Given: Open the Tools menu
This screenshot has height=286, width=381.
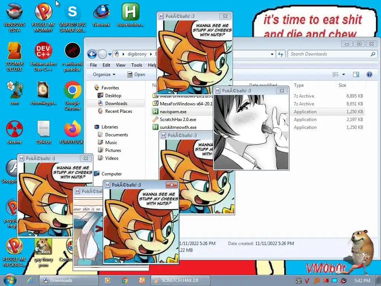Looking at the screenshot, I should pos(137,65).
